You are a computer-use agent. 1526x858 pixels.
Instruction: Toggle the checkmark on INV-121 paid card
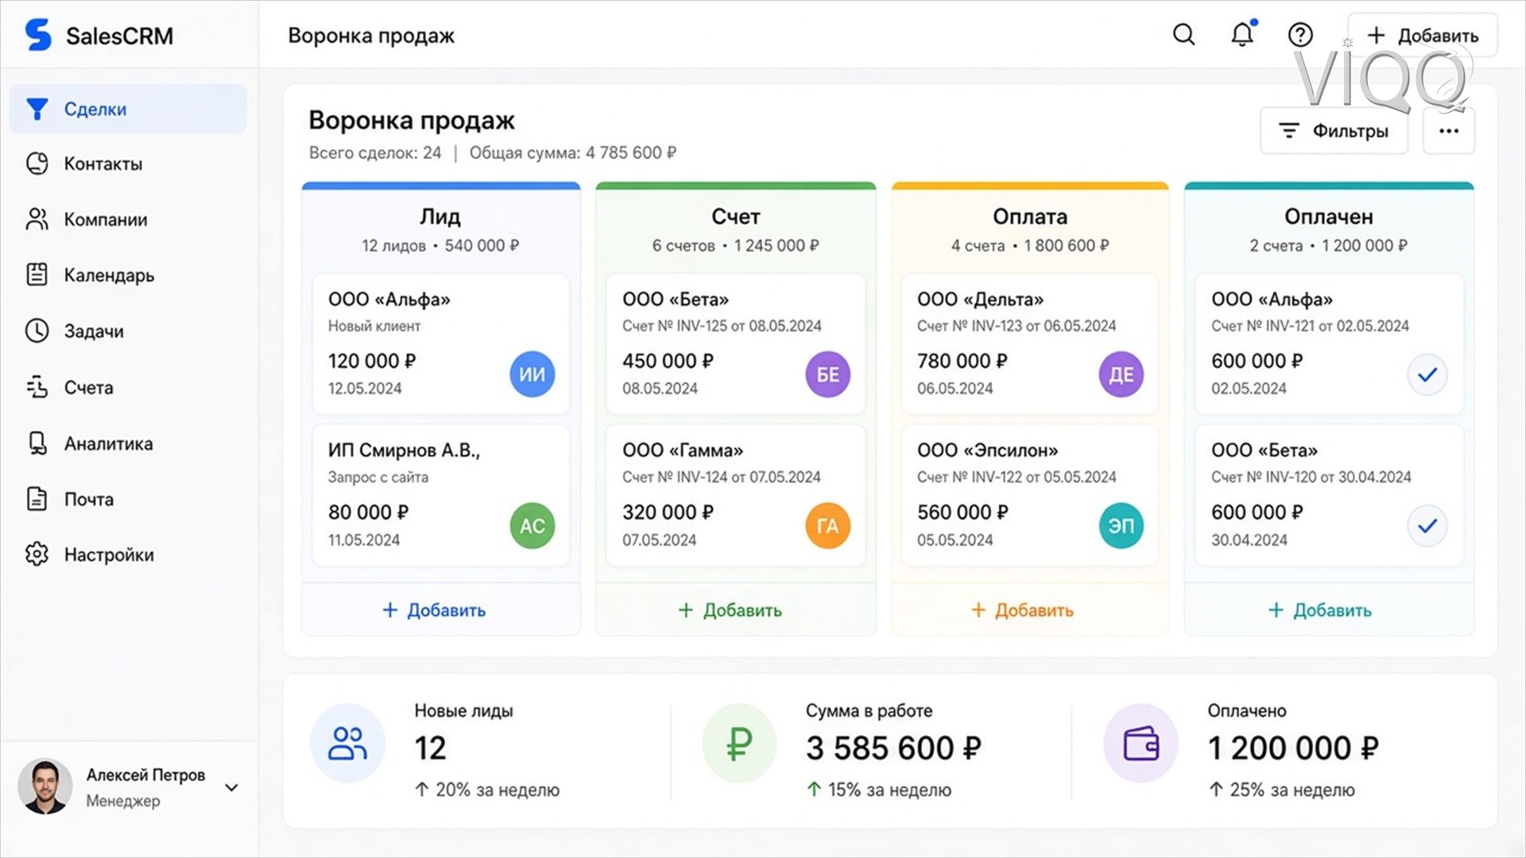coord(1427,374)
